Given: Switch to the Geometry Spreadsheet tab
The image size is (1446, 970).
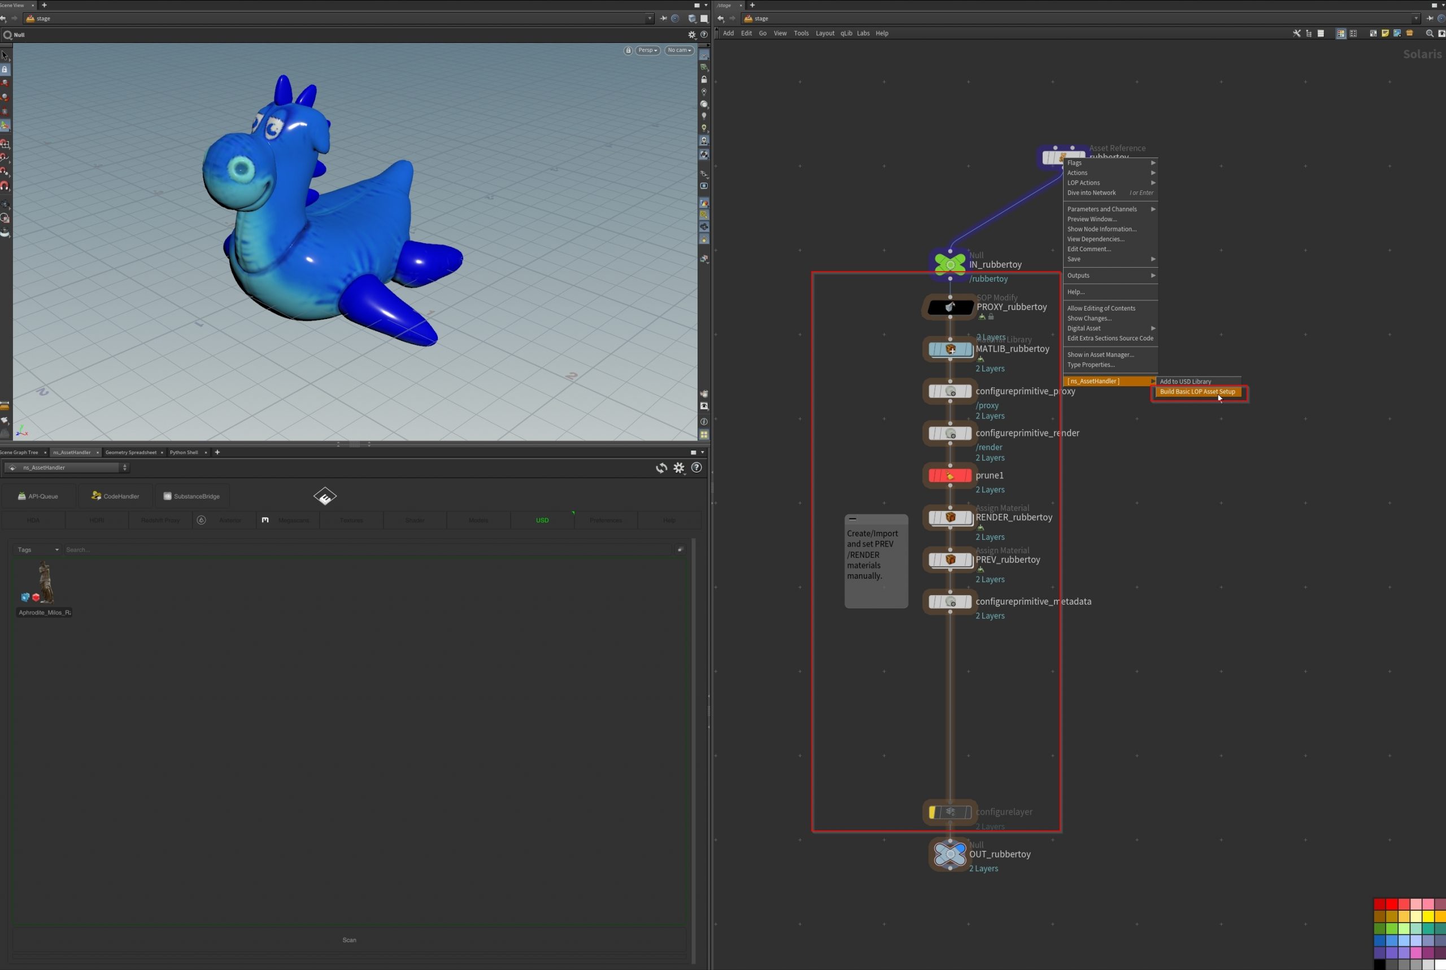Looking at the screenshot, I should (130, 452).
